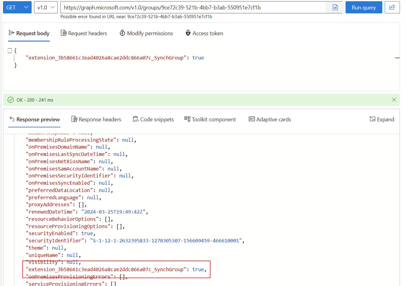The height and width of the screenshot is (286, 406).
Task: Open the Access token tab
Action: click(x=204, y=33)
